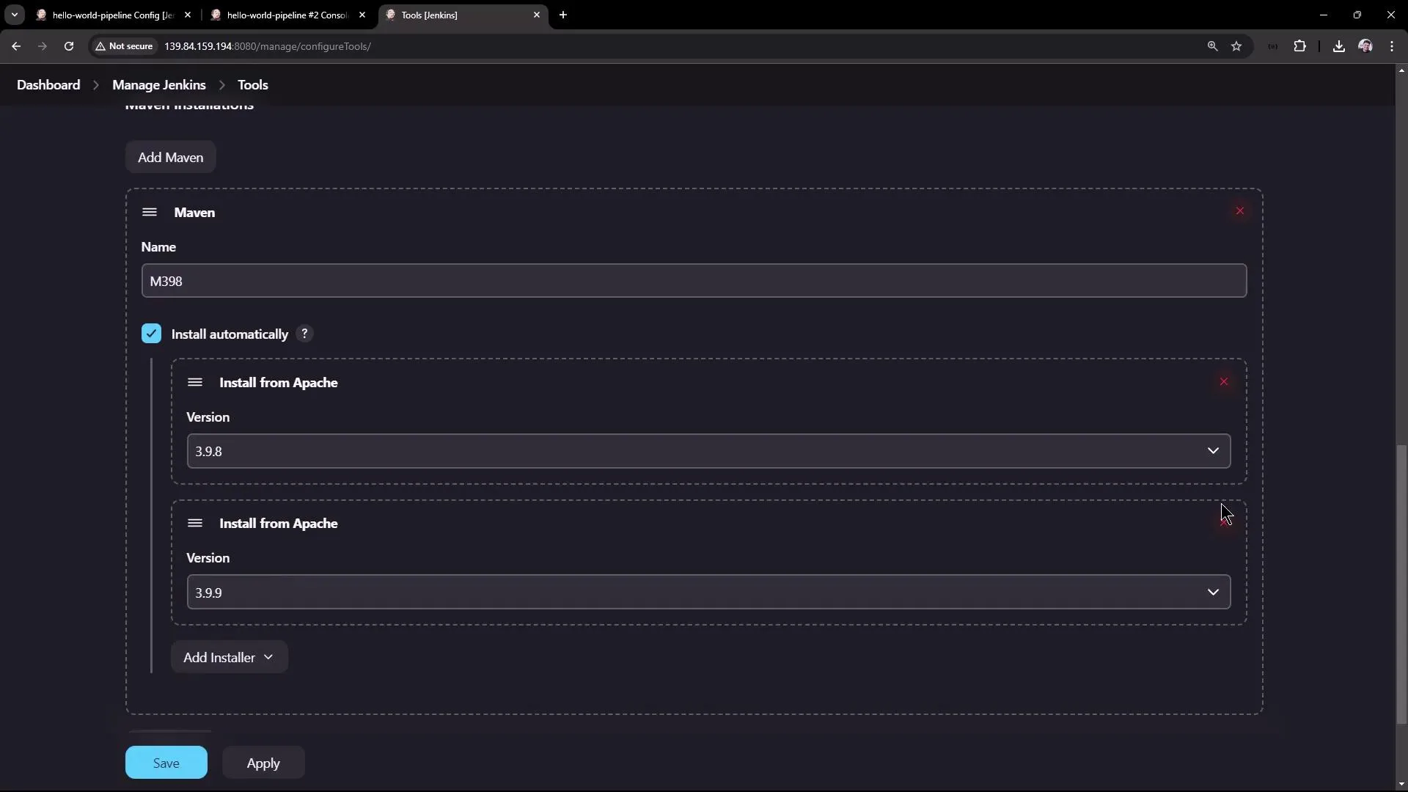Viewport: 1408px width, 792px height.
Task: Open the 3.9.9 Version dropdown
Action: (1214, 592)
